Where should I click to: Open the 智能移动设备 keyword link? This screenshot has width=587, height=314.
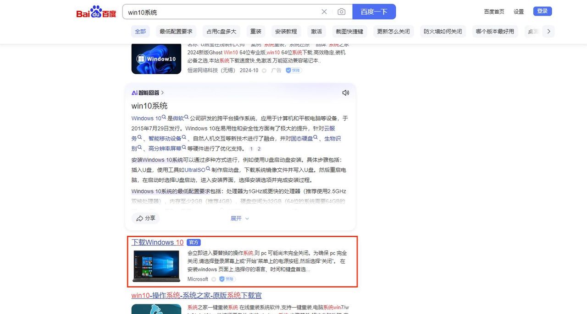(x=165, y=138)
